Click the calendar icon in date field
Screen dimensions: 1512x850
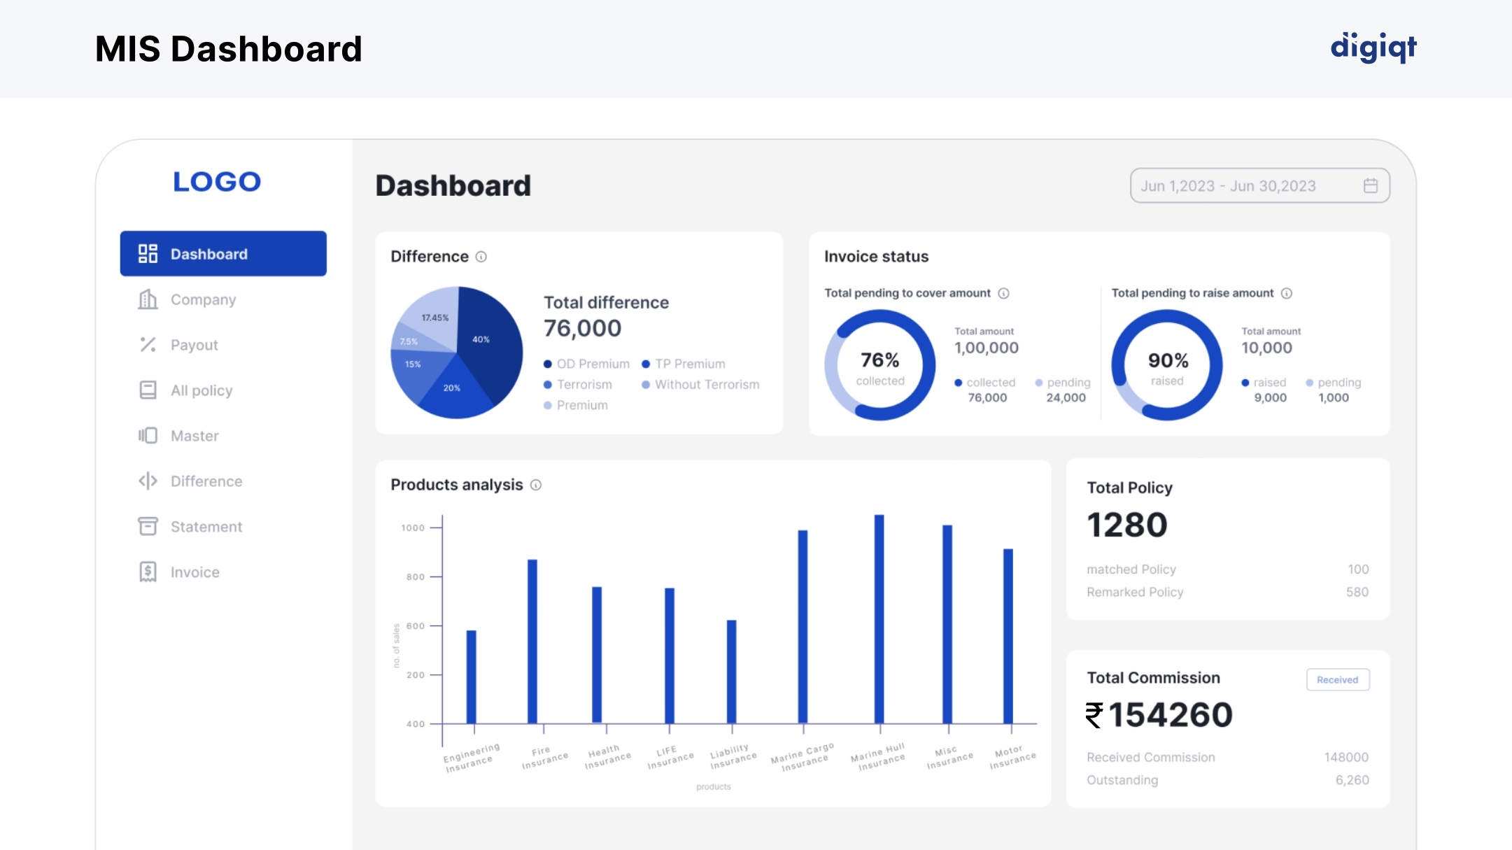1370,186
